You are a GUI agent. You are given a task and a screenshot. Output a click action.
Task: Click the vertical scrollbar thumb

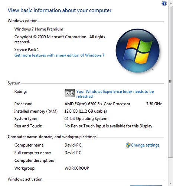(170, 82)
